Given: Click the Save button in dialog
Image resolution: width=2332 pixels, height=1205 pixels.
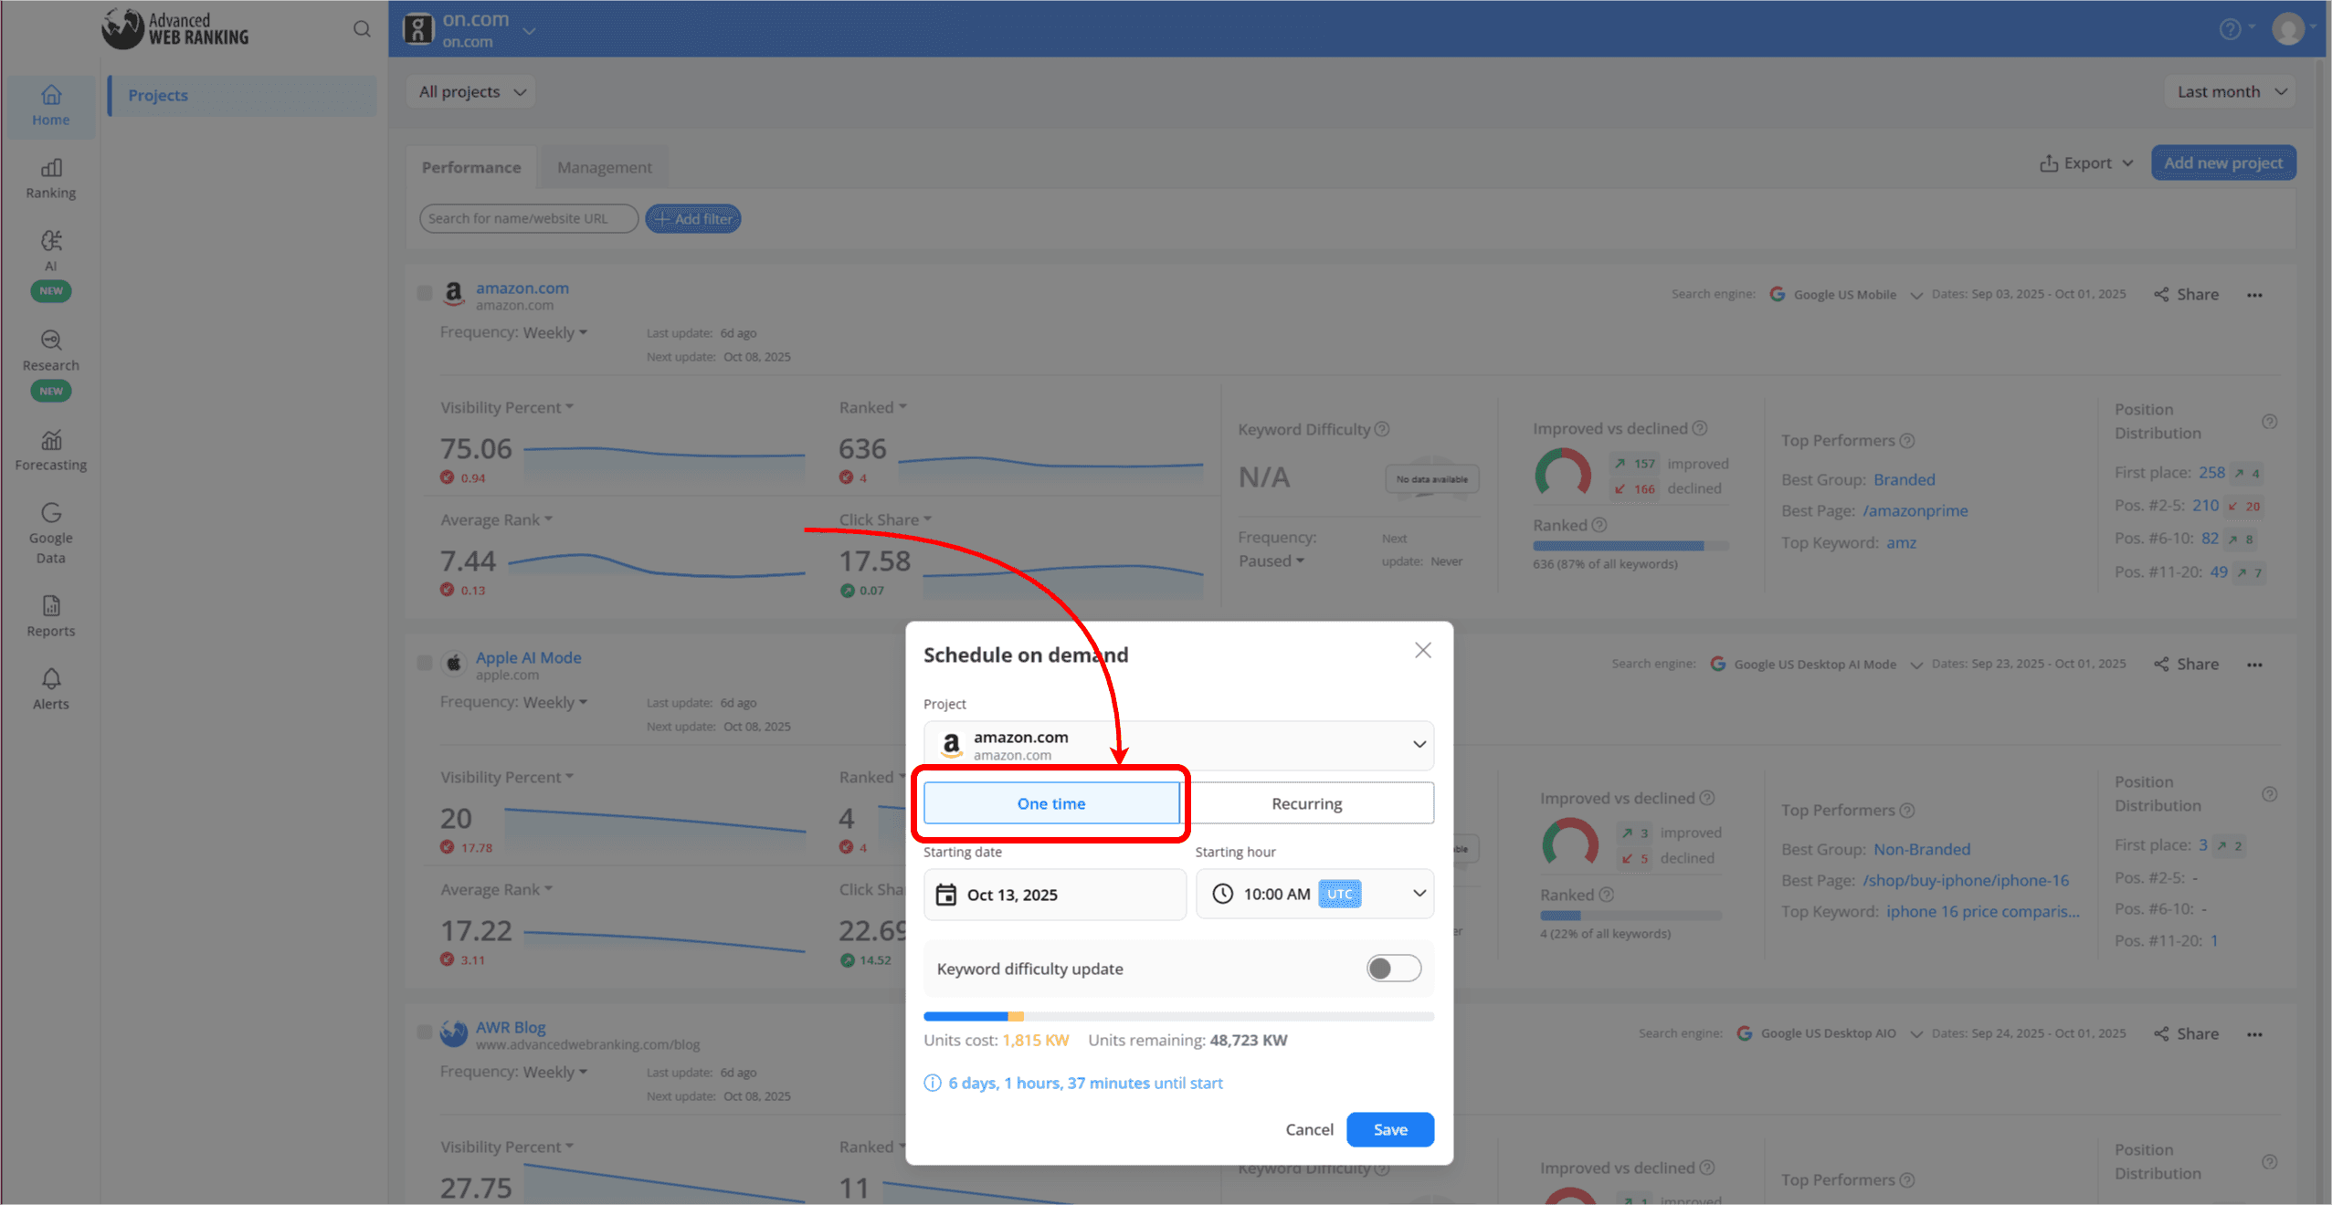Looking at the screenshot, I should pyautogui.click(x=1390, y=1129).
